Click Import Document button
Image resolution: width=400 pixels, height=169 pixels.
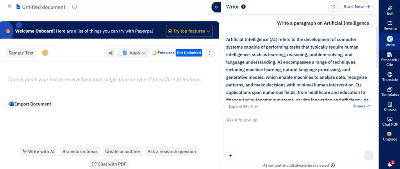(30, 104)
